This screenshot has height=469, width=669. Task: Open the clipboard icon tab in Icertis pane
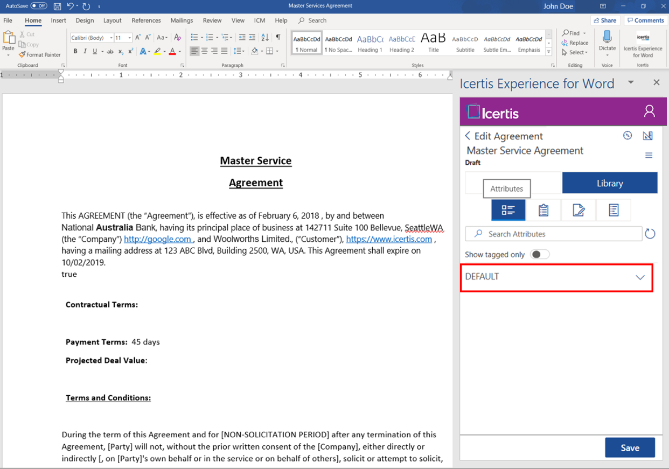[543, 210]
